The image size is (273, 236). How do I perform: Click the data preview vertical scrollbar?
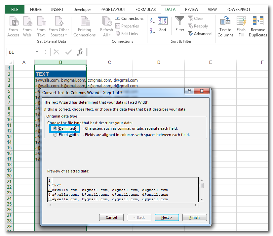201,189
